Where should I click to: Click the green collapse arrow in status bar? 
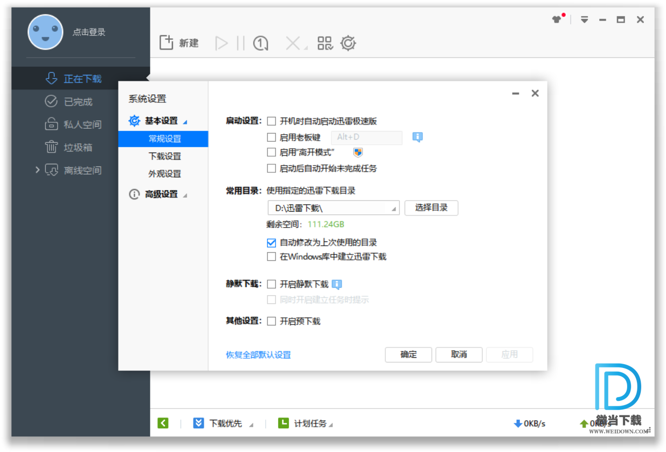tap(163, 423)
